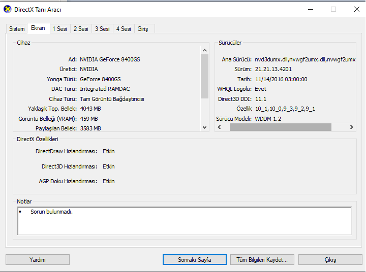Viewport: 366px width, 272px height.
Task: Click the 4043 MB memory value
Action: (x=90, y=109)
